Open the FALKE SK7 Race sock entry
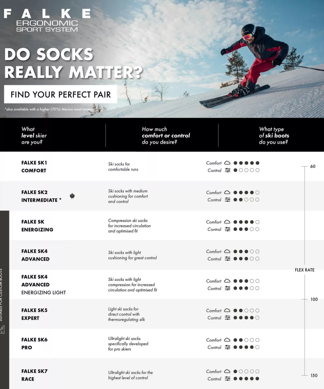This screenshot has width=324, height=389. click(x=34, y=375)
